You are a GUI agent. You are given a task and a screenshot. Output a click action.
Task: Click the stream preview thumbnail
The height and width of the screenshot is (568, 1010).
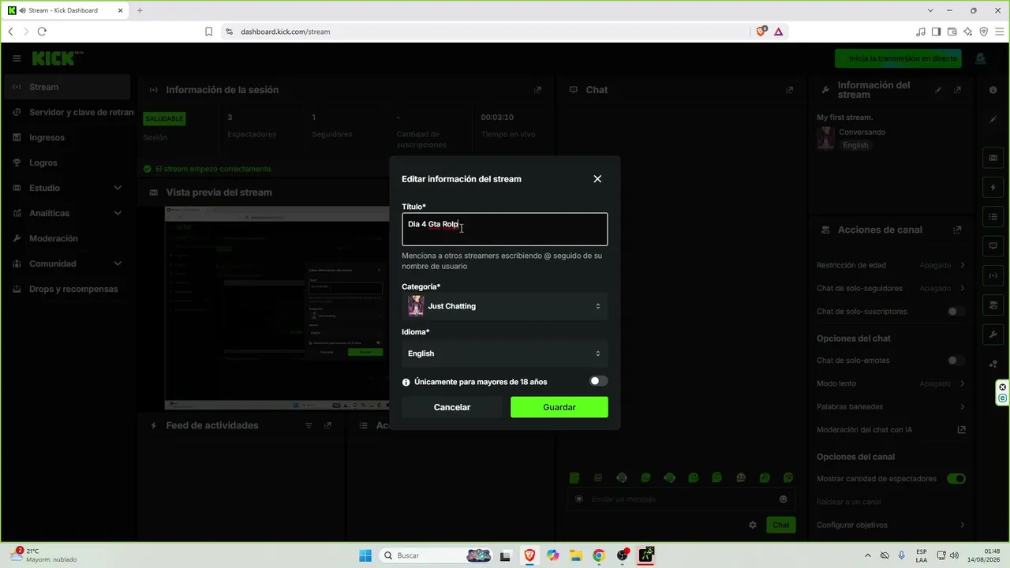pos(277,308)
